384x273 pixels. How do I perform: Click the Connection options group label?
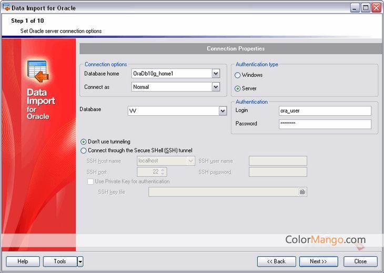106,64
